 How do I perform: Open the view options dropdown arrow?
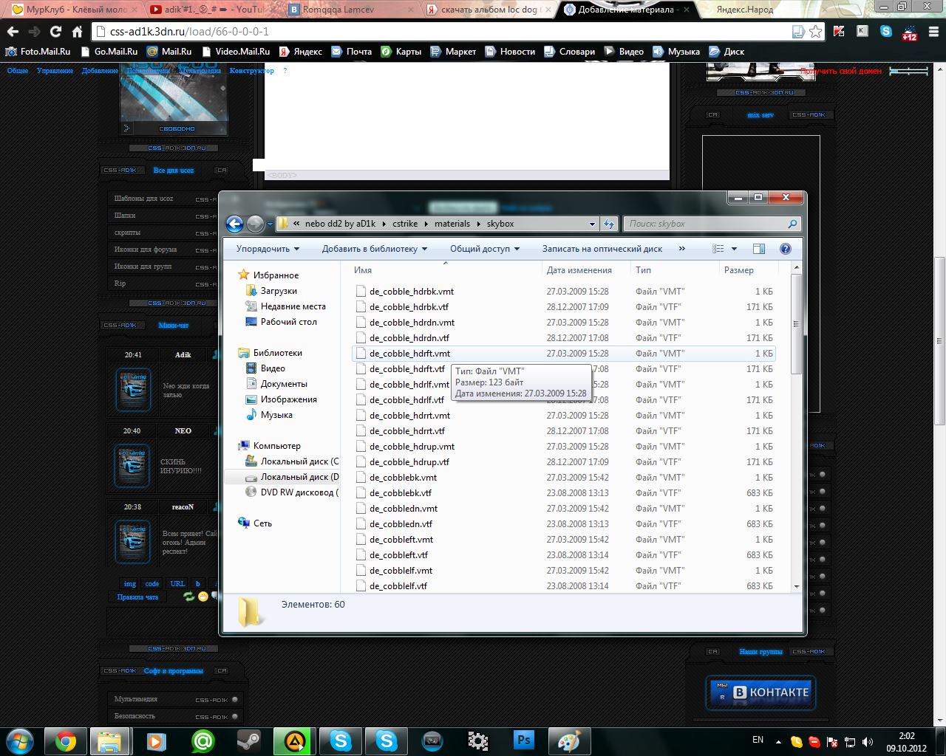[734, 249]
